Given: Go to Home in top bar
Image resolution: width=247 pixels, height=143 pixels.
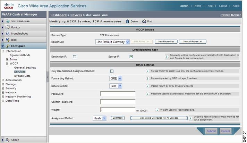Looking at the screenshot, I should [x=198, y=6].
